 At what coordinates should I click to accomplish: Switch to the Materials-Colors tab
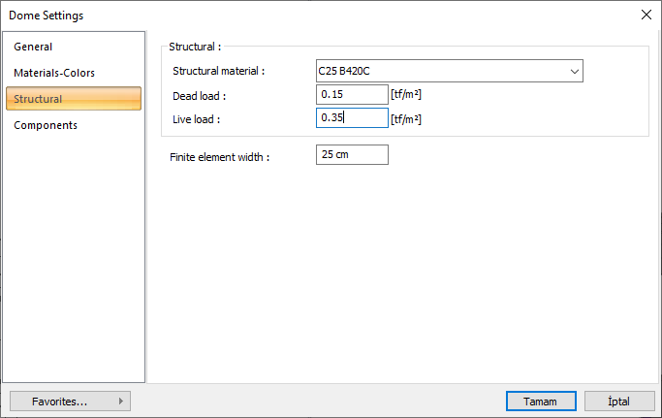click(54, 73)
